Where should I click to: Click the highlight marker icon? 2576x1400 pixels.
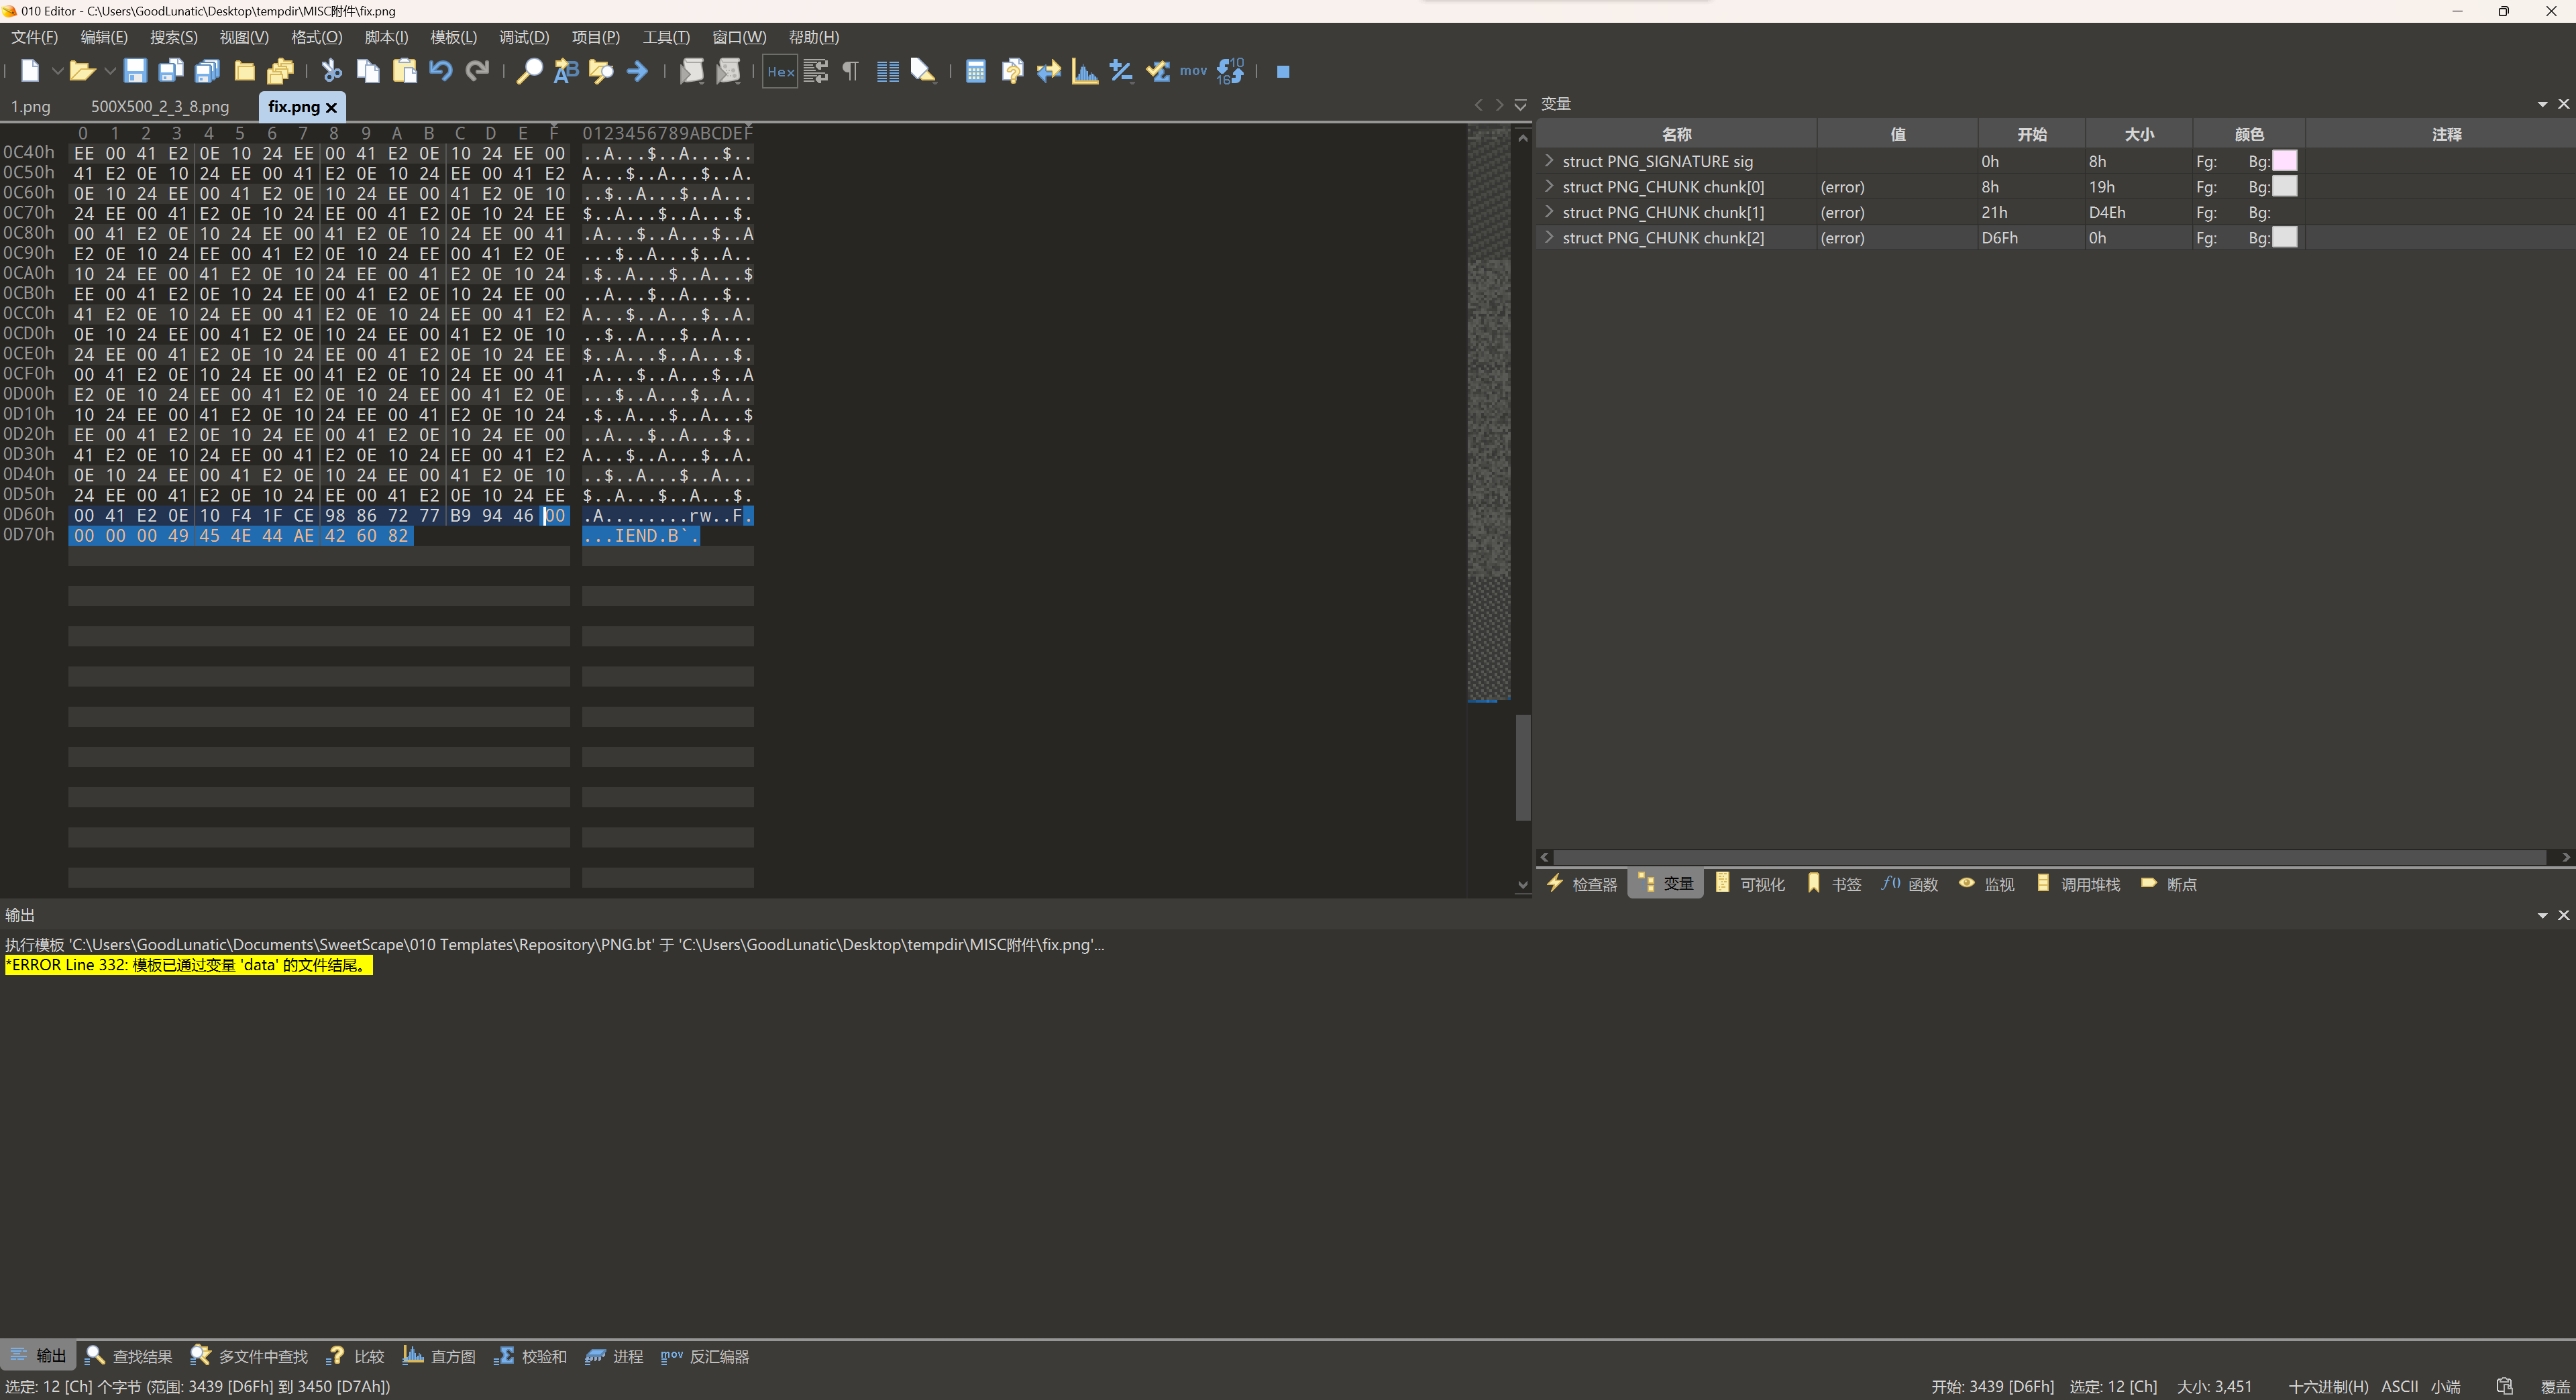923,71
